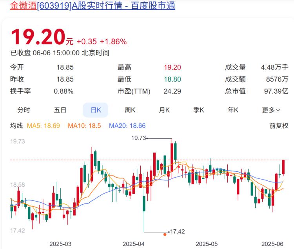Click the +1.86% change percentage
This screenshot has height=249, width=294.
(113, 42)
